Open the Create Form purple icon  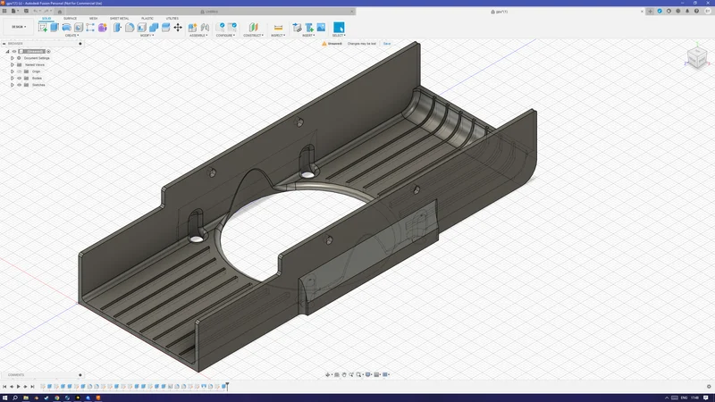[102, 28]
